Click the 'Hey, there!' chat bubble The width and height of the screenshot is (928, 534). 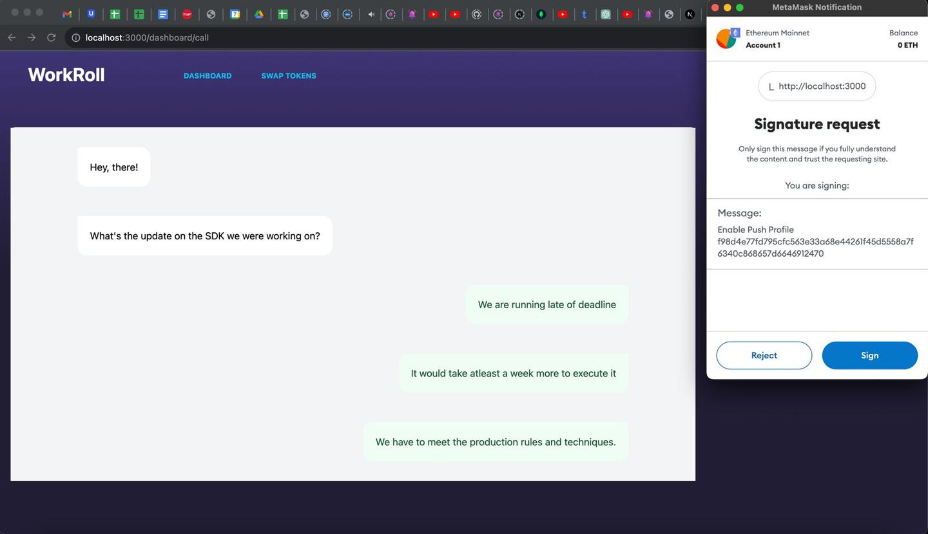point(114,167)
